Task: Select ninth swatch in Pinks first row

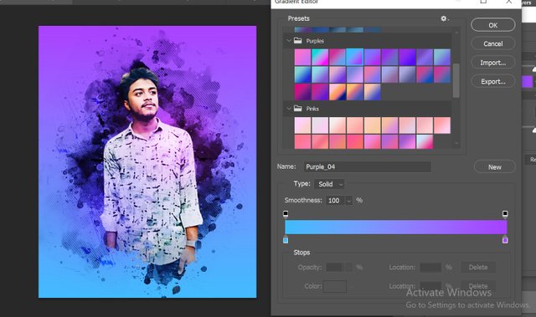Action: (x=442, y=125)
